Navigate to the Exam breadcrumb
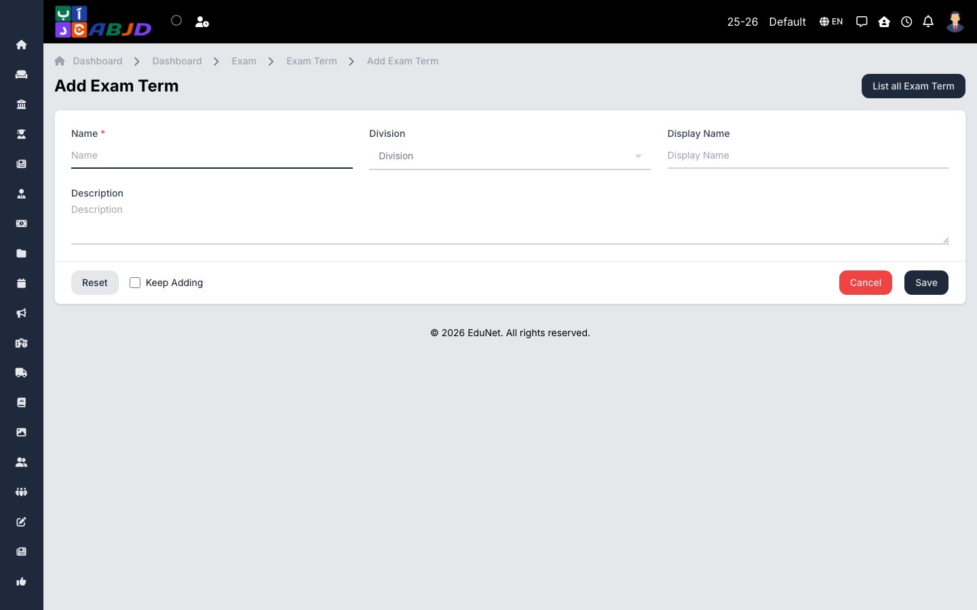This screenshot has width=977, height=610. (x=244, y=61)
